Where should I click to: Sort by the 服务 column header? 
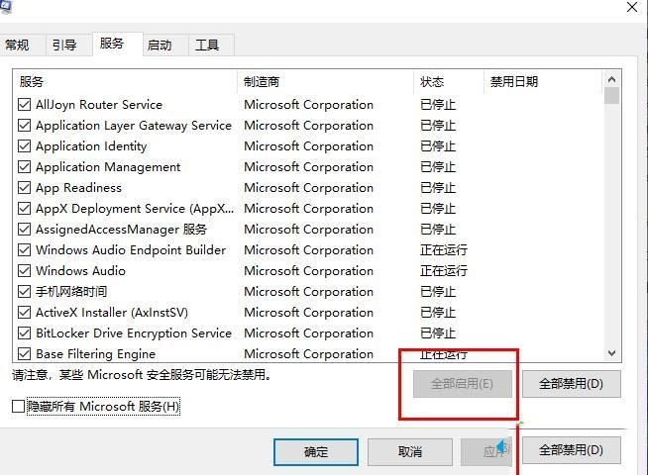pyautogui.click(x=124, y=82)
